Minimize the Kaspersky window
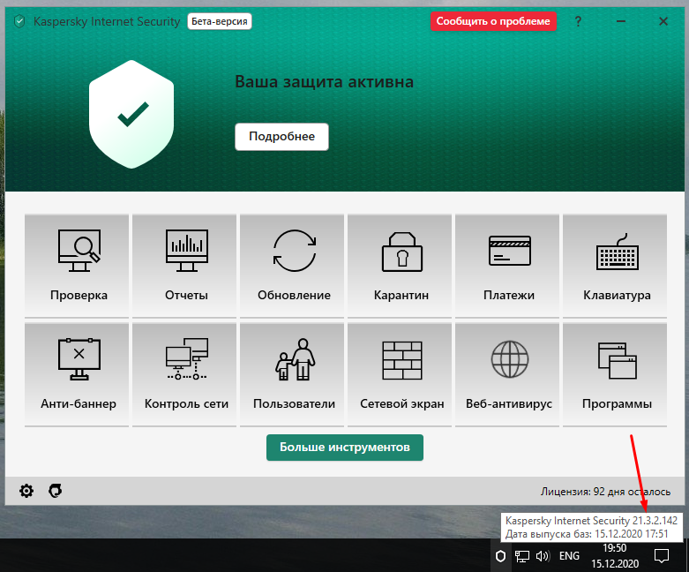This screenshot has height=572, width=689. (x=621, y=21)
